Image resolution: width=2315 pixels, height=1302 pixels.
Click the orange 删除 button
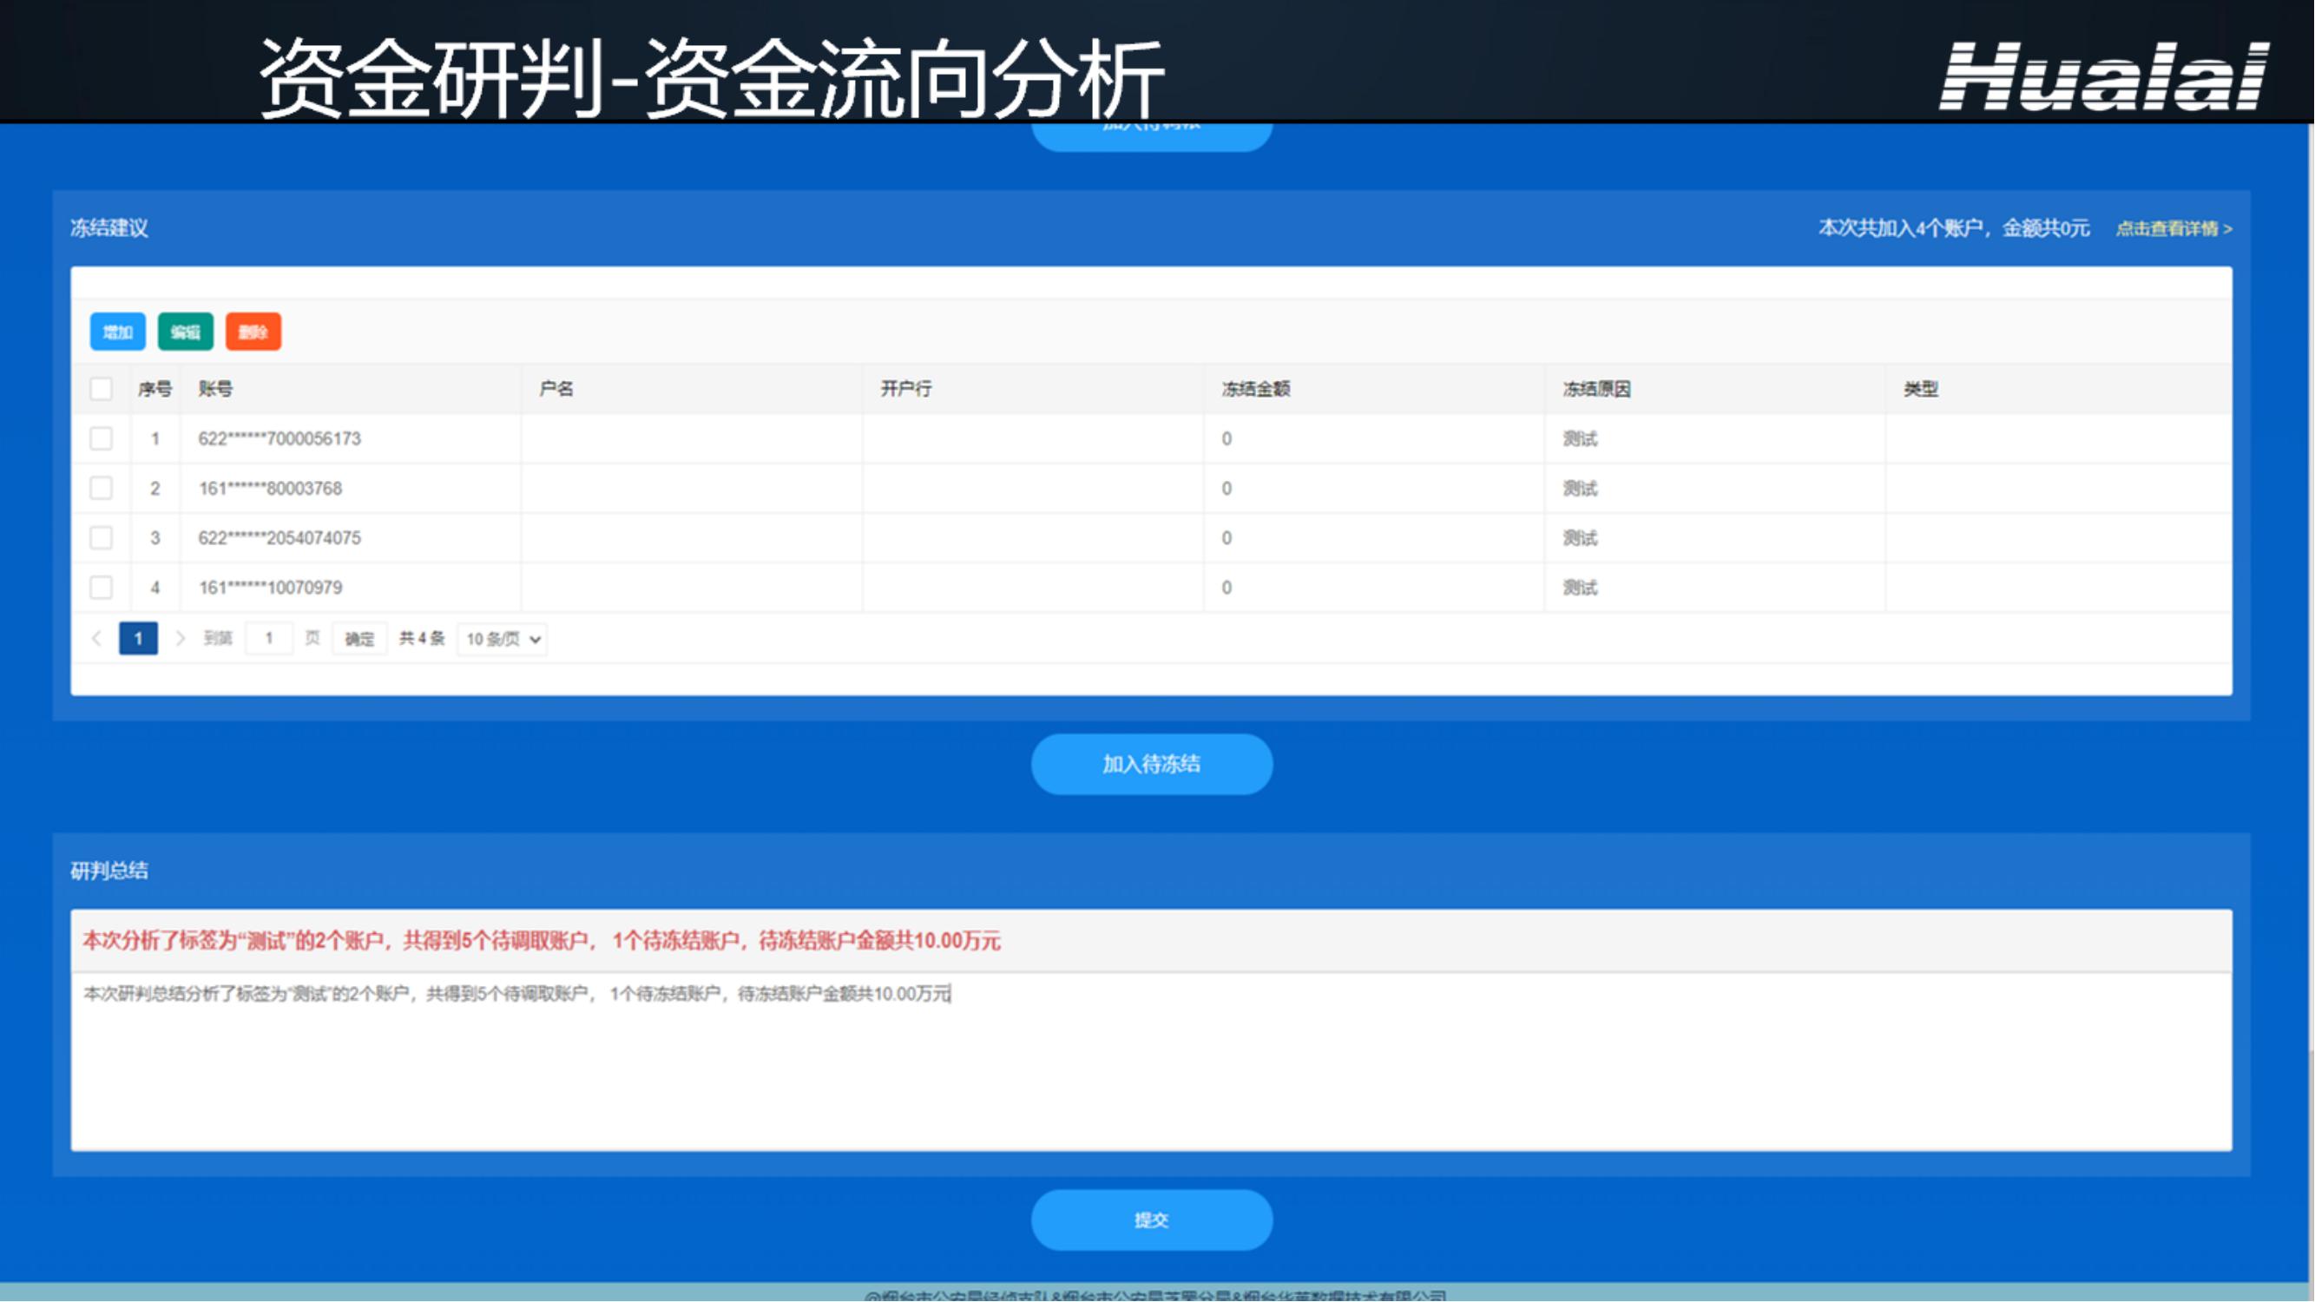[253, 332]
